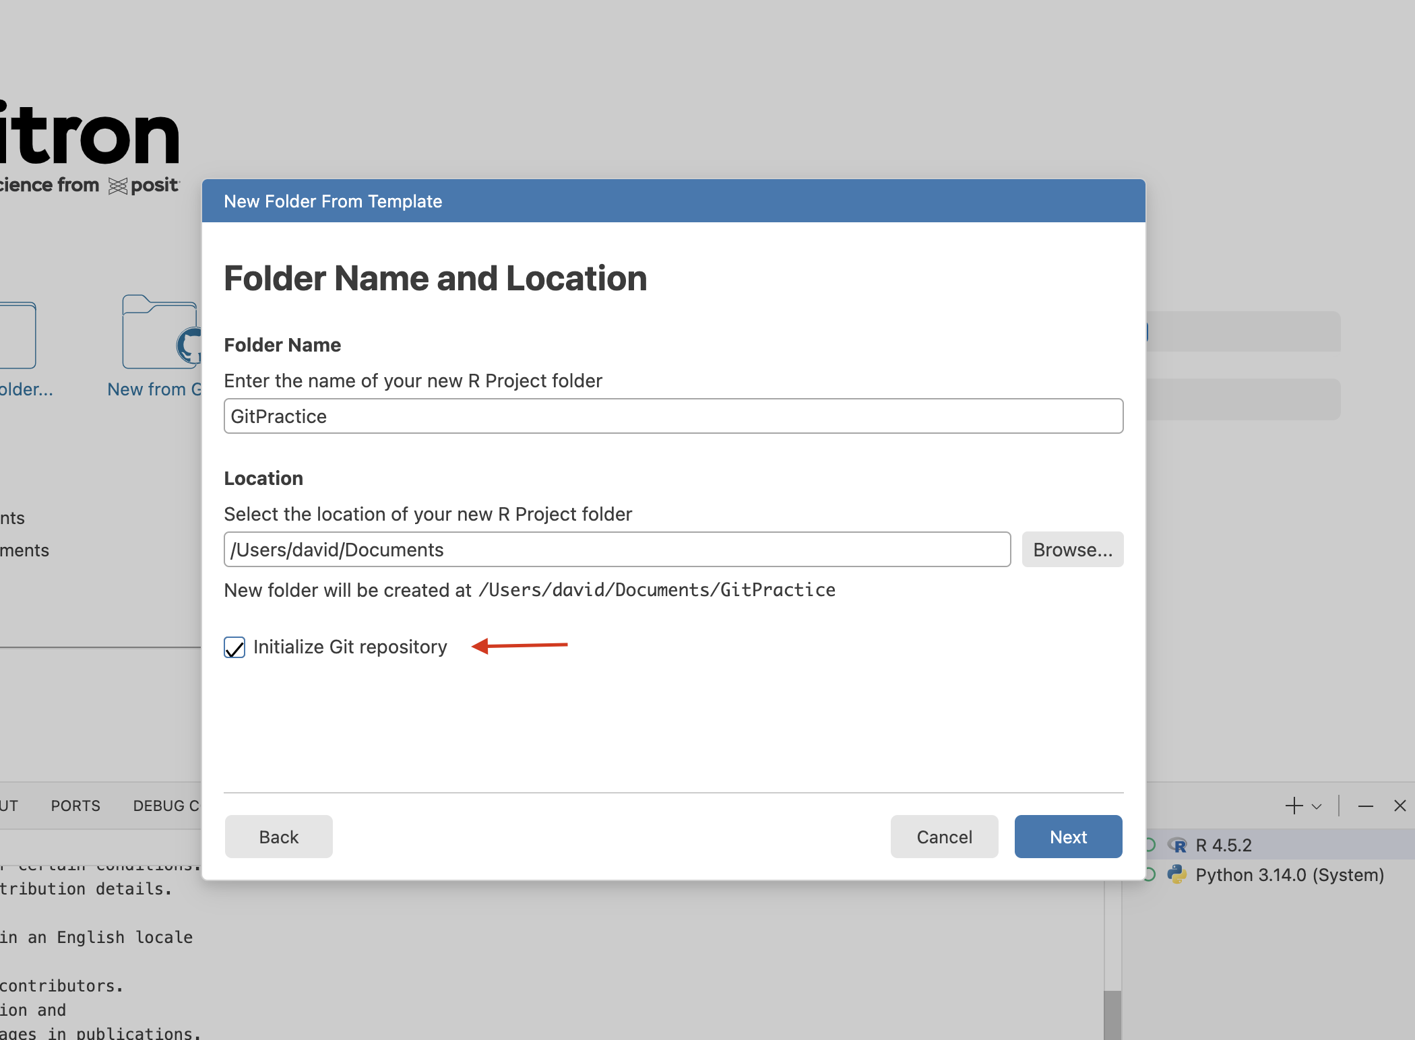Click the R logo icon beside 4.5.2
The height and width of the screenshot is (1040, 1415).
[1178, 845]
